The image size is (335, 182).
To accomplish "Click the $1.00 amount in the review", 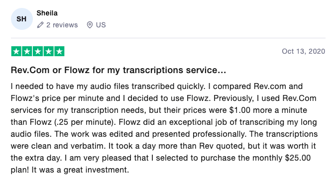I will tap(240, 110).
